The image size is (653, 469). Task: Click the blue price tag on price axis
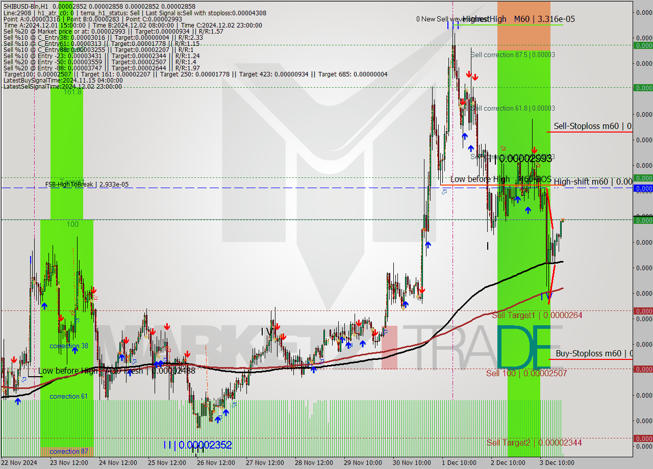point(643,188)
